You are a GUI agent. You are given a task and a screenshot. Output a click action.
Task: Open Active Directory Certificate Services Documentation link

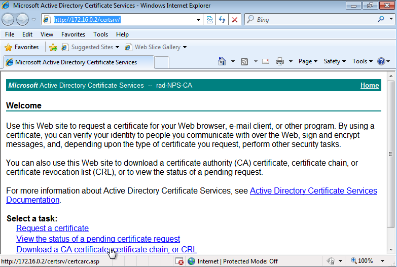click(313, 190)
